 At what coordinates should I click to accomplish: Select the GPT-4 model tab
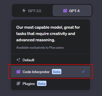coord(72,11)
